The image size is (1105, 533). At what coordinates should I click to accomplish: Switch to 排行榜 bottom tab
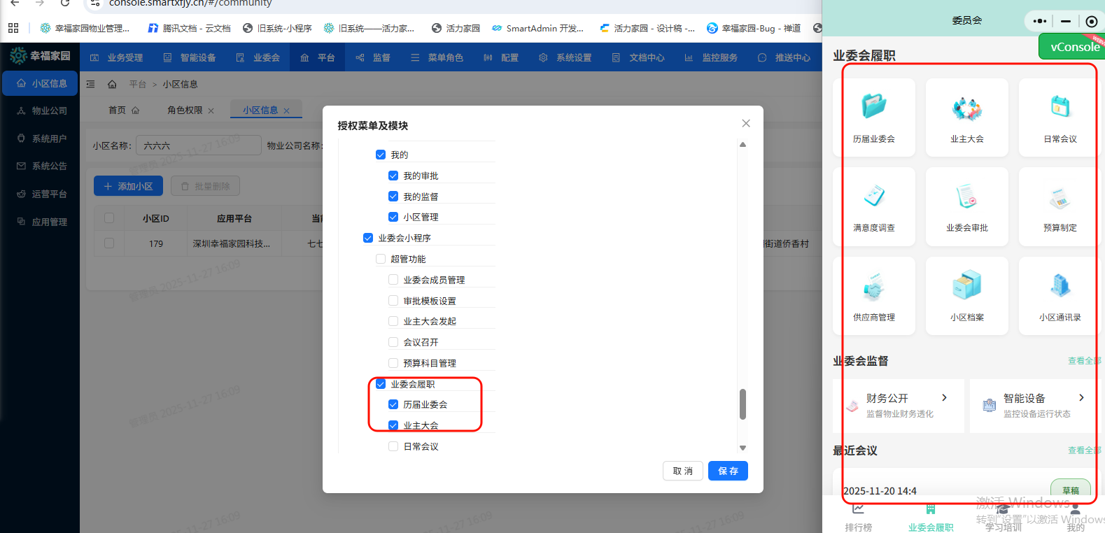point(859,518)
